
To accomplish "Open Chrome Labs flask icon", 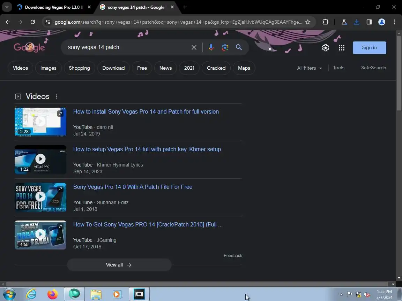I will point(344,22).
